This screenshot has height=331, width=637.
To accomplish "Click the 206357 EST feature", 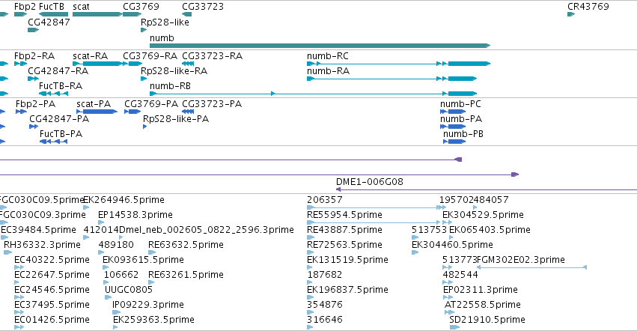I will pyautogui.click(x=377, y=207).
